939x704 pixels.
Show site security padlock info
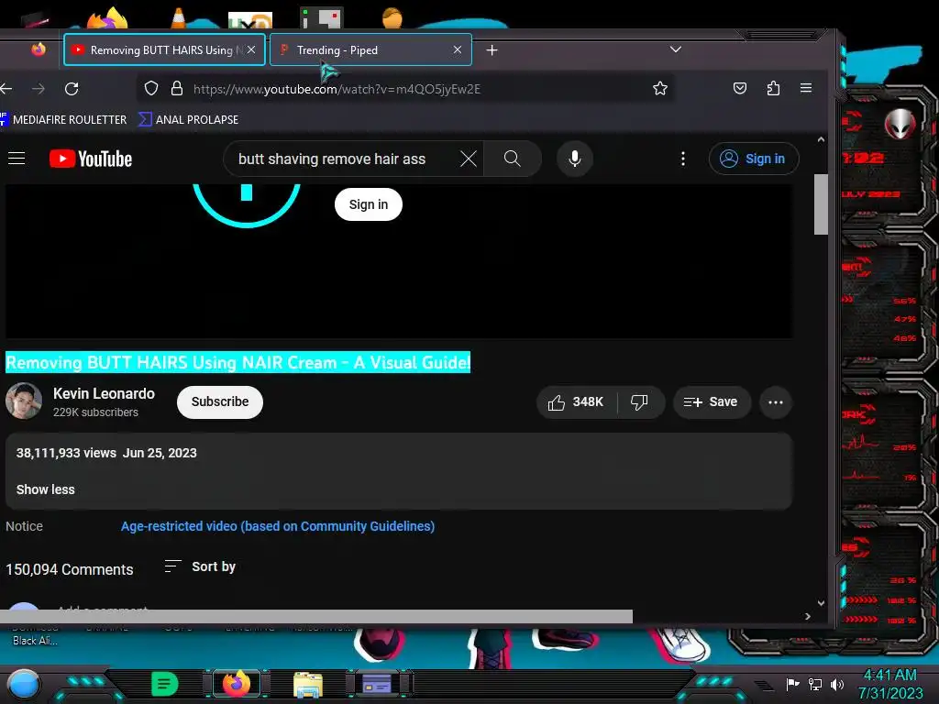point(177,89)
